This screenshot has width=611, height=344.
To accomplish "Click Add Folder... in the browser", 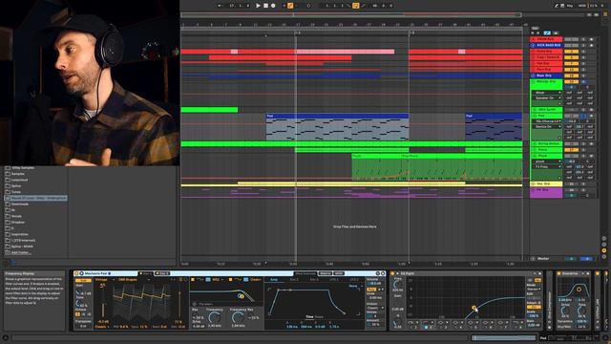I will (x=20, y=252).
